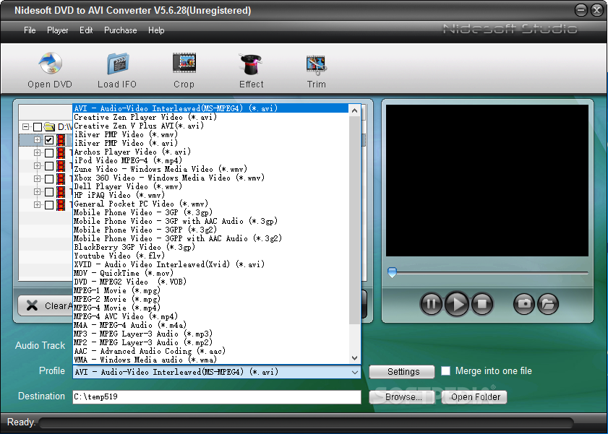Viewport: 608px width, 434px height.
Task: Toggle the D:\ root folder checkbox
Action: tap(38, 127)
